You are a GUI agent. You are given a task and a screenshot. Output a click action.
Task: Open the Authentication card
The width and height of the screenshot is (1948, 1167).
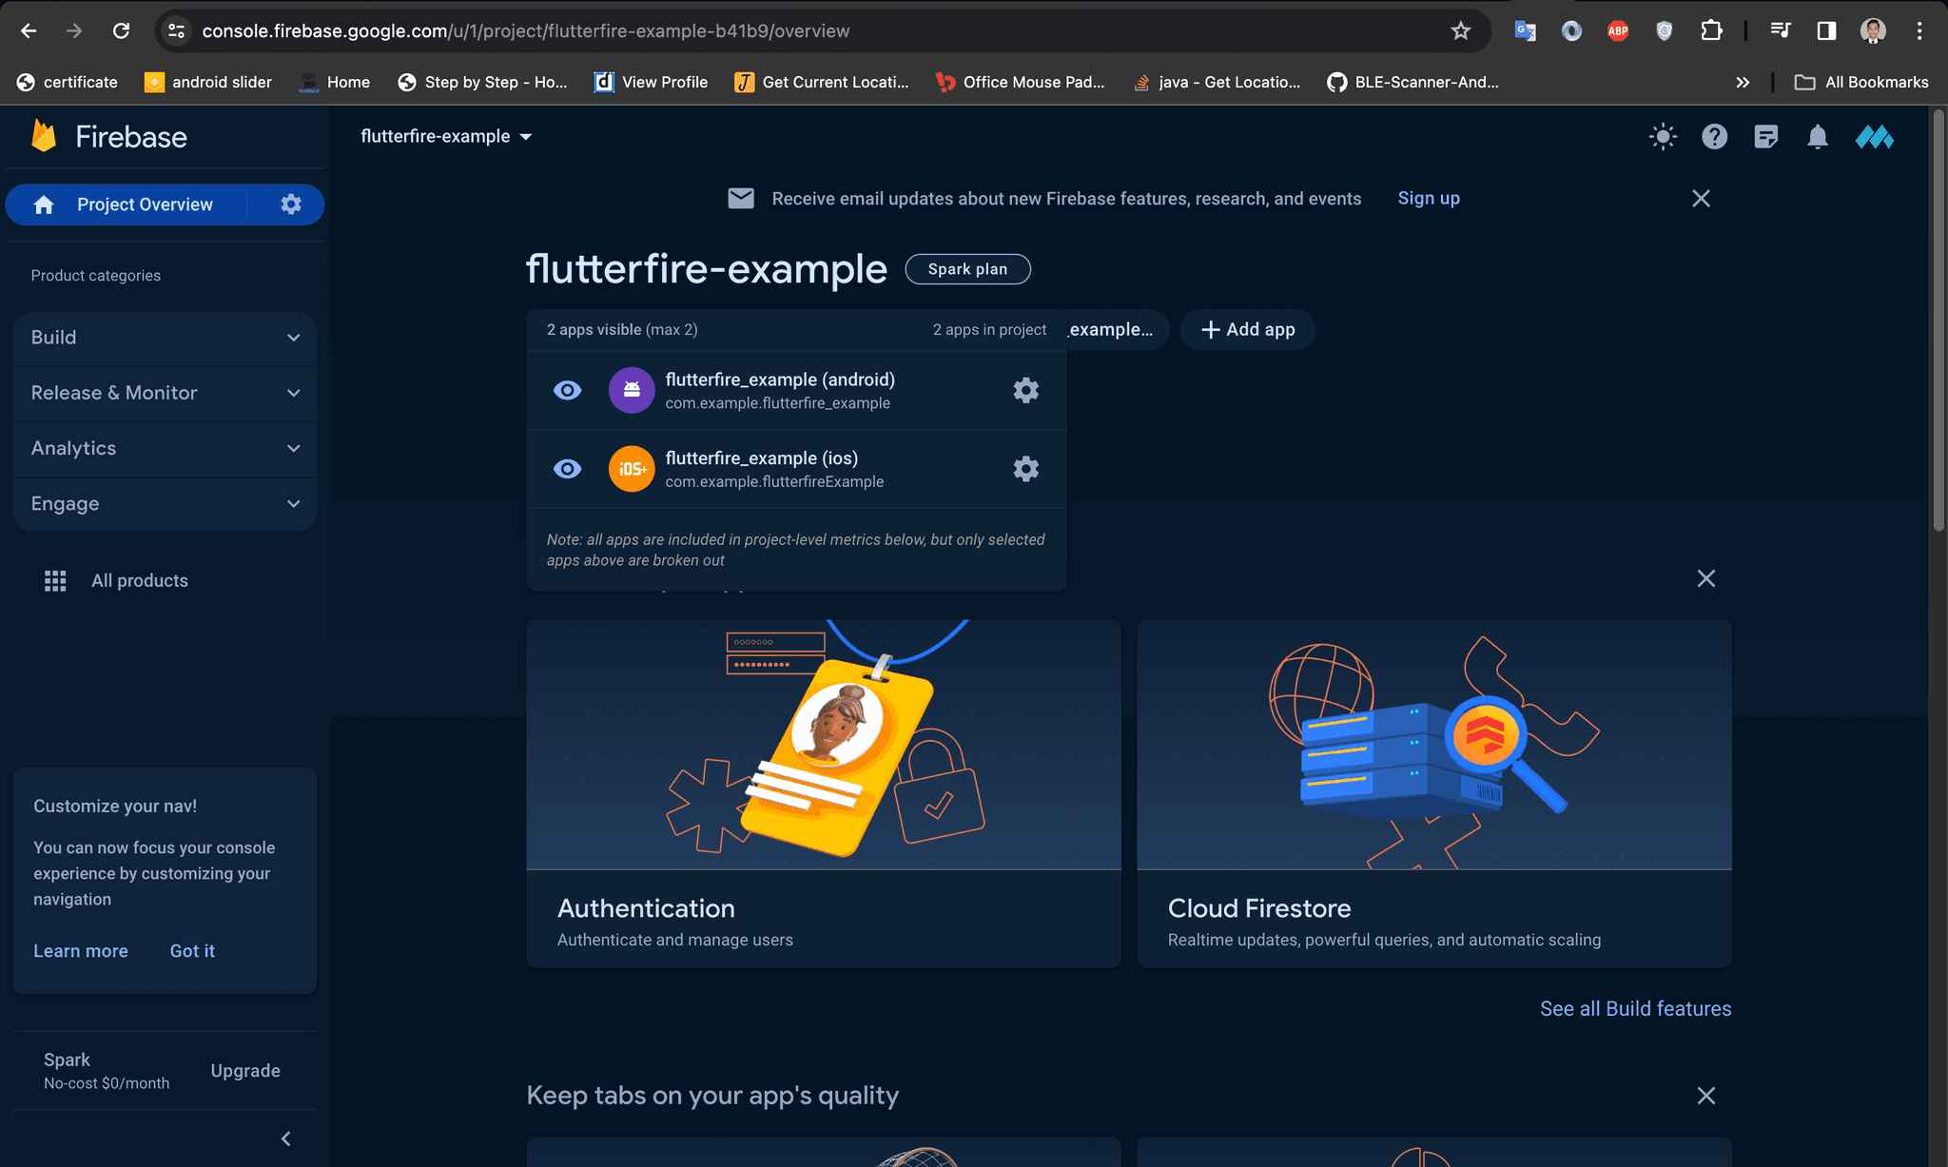click(x=824, y=794)
